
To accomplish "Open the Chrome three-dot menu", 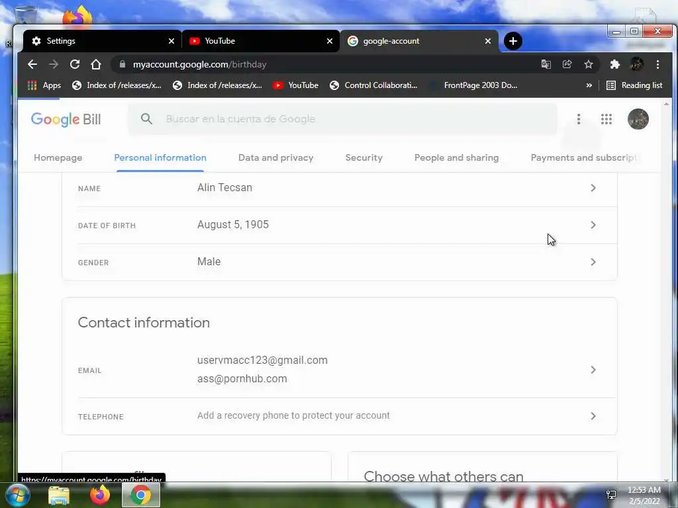I will click(x=657, y=64).
